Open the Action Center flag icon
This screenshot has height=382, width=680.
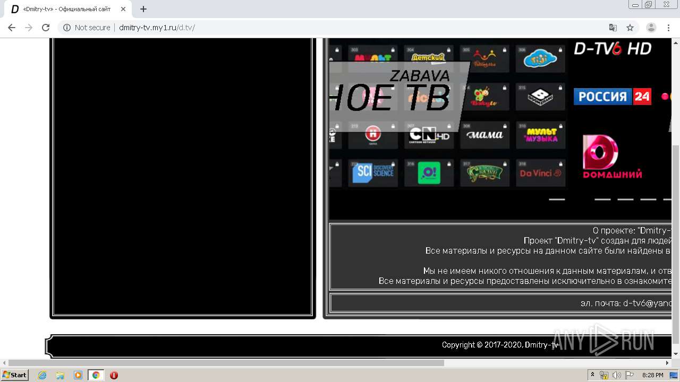tap(630, 375)
